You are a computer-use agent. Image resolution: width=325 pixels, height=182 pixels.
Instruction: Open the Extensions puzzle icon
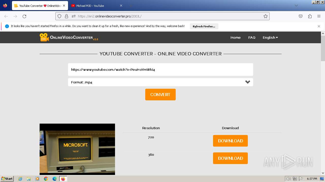tap(310, 16)
